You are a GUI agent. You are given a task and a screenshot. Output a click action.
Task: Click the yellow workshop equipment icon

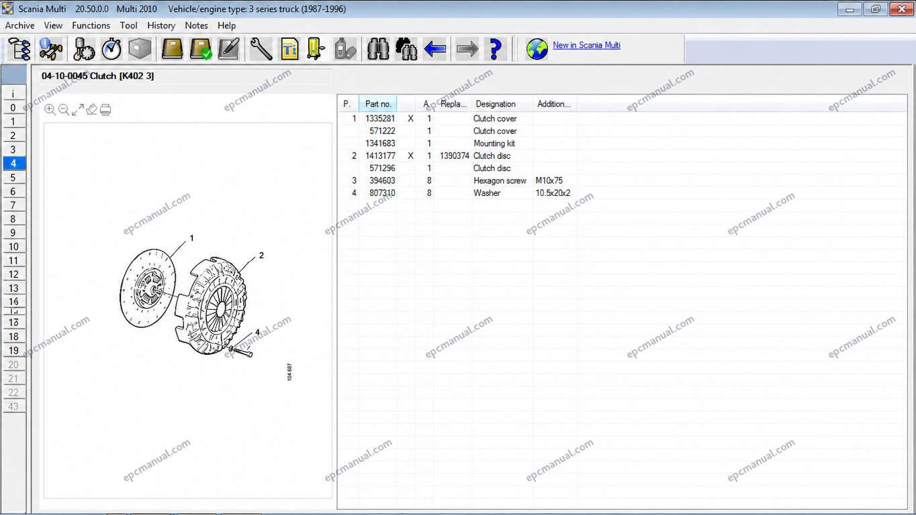click(316, 49)
